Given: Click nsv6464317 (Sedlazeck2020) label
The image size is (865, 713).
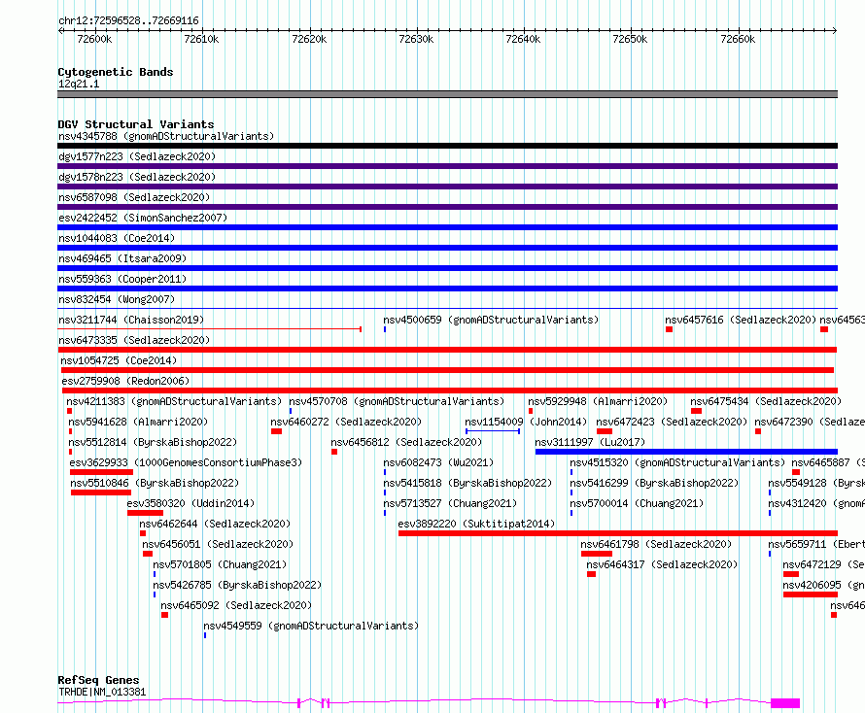Looking at the screenshot, I should [662, 564].
